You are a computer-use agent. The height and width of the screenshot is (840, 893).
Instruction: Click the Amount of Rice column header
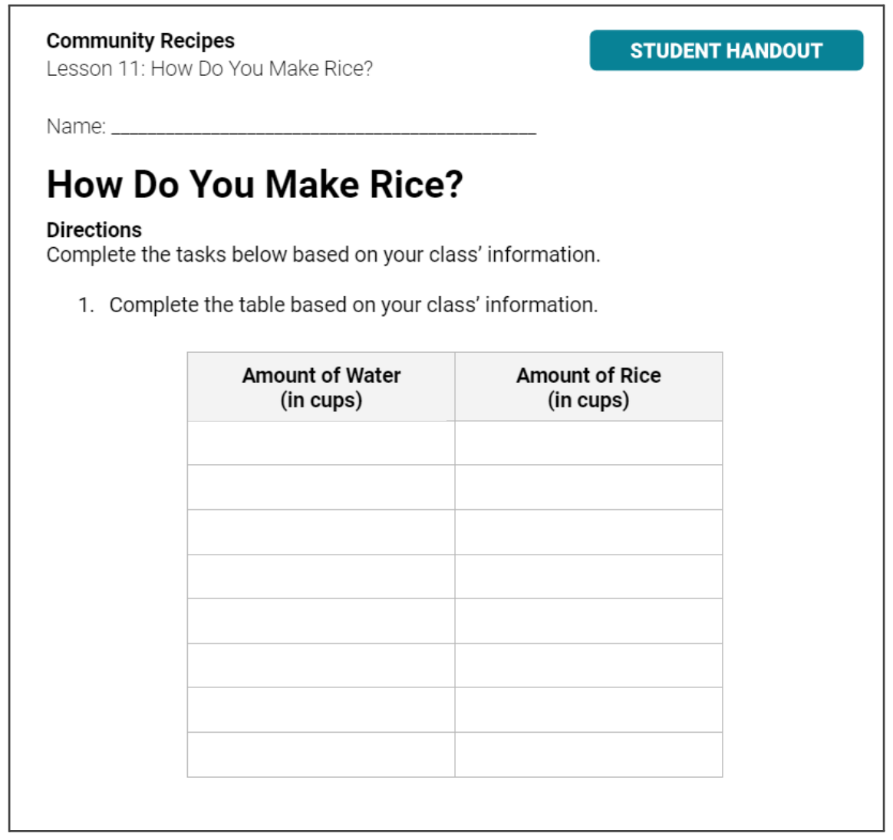pyautogui.click(x=589, y=387)
